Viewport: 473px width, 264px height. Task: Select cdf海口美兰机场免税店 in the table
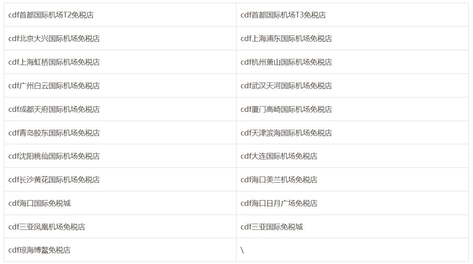click(279, 180)
